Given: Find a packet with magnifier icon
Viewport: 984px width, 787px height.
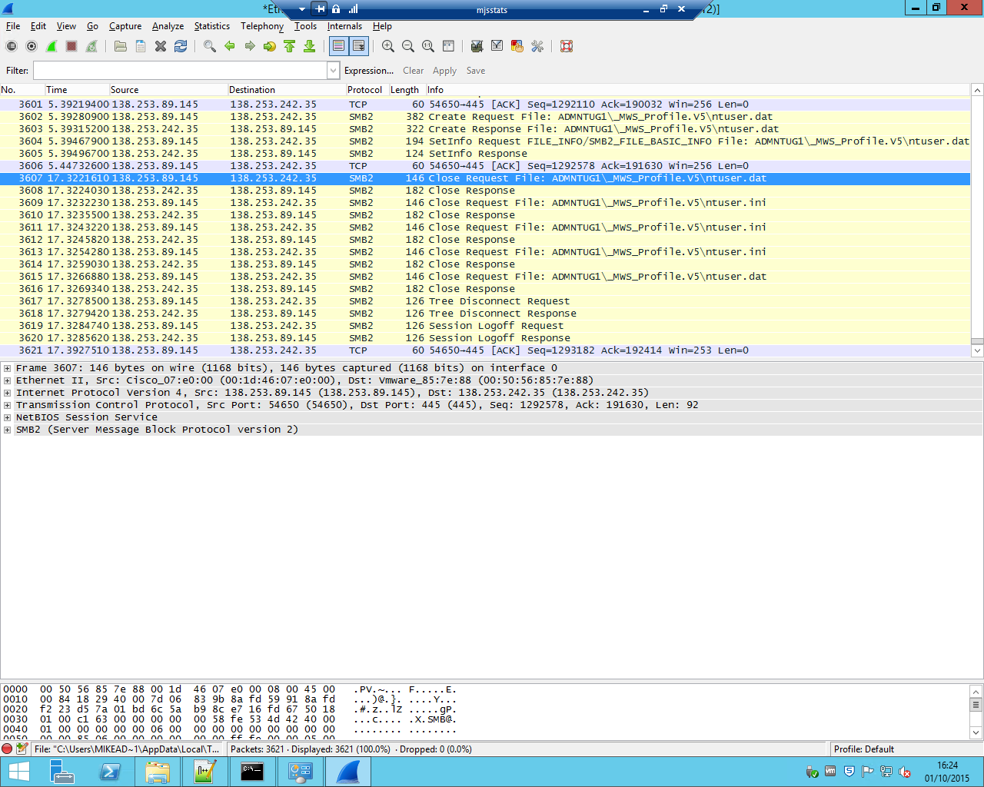Looking at the screenshot, I should [210, 46].
